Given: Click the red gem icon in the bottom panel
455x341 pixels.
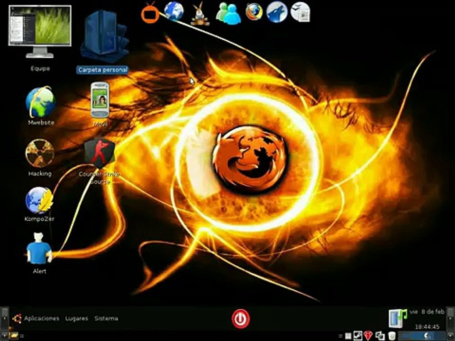Looking at the screenshot, I should coord(368,336).
